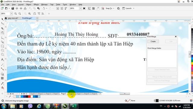
Task: Select the Pan hand tool
Action: (2, 33)
